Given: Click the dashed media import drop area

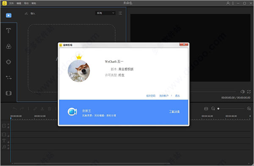Looking at the screenshot, I should click(72, 58).
